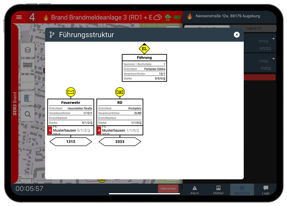Select the RD tactical symbol circle
The width and height of the screenshot is (287, 206).
[x=120, y=92]
